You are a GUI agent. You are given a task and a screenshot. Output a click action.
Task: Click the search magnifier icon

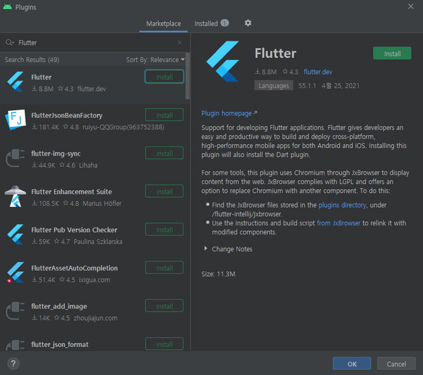[10, 42]
